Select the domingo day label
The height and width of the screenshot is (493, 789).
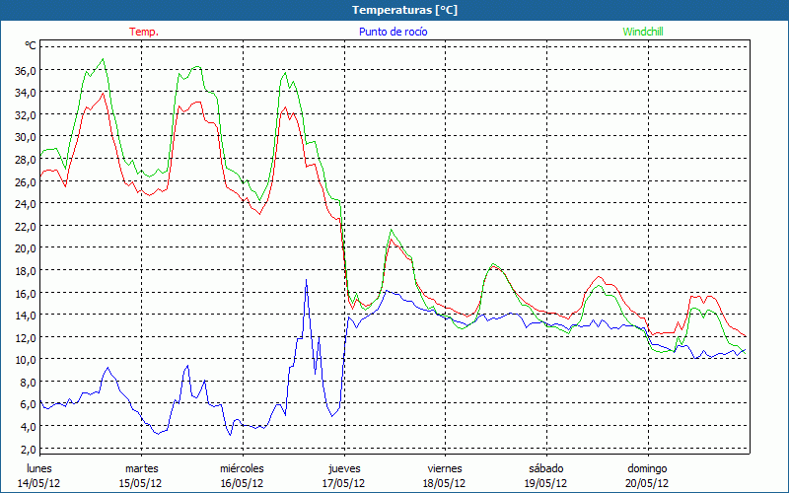click(647, 468)
